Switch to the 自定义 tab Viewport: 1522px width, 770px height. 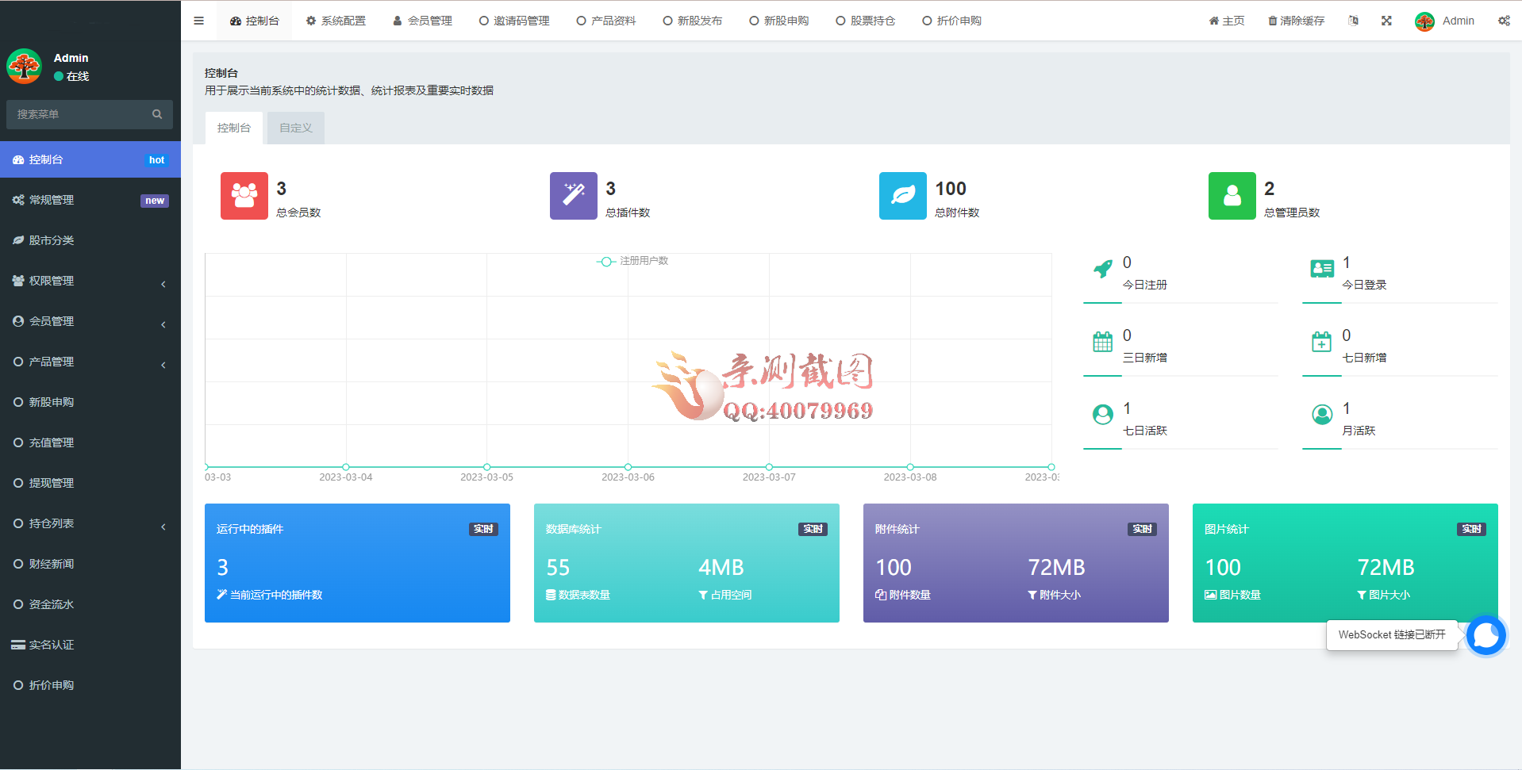coord(295,127)
